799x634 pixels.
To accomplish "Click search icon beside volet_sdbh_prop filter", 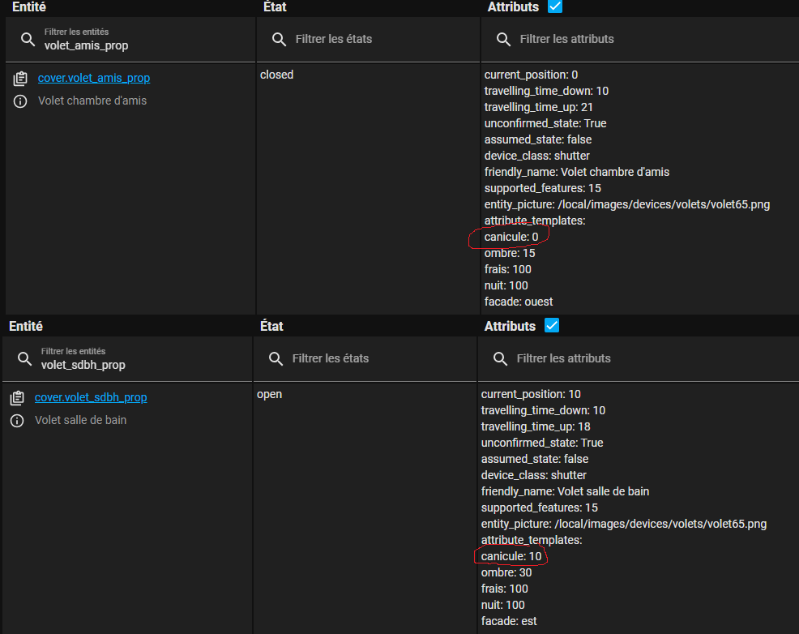I will pos(24,358).
